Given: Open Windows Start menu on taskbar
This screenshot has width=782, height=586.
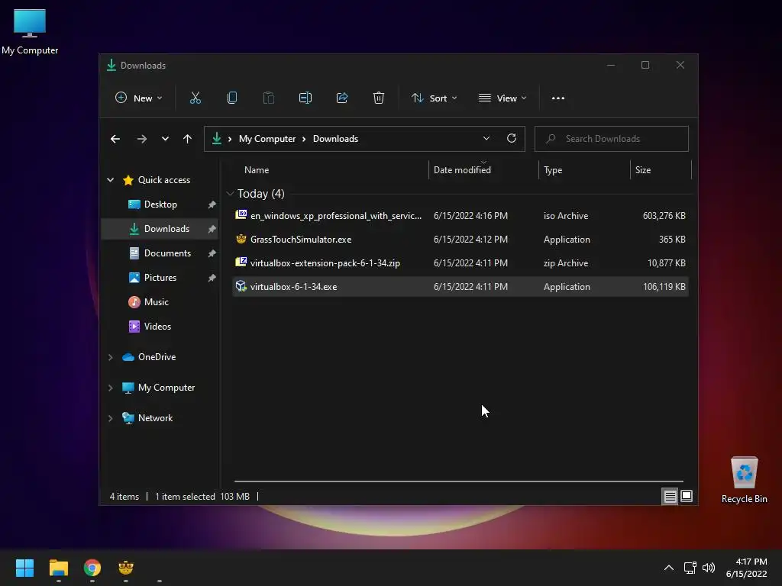Looking at the screenshot, I should [x=24, y=568].
